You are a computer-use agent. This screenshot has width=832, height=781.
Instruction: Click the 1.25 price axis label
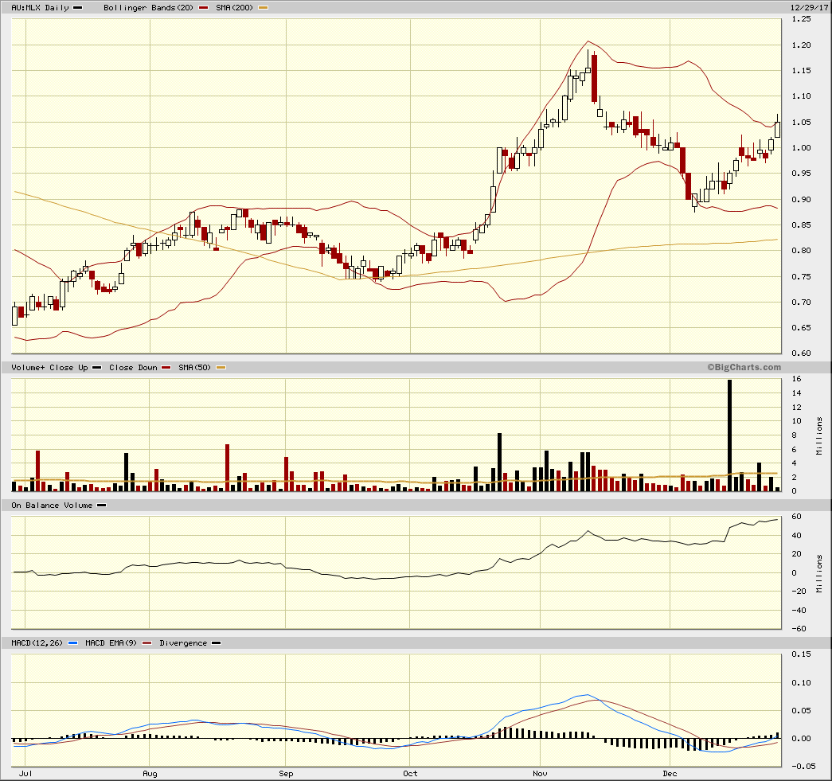pos(801,18)
